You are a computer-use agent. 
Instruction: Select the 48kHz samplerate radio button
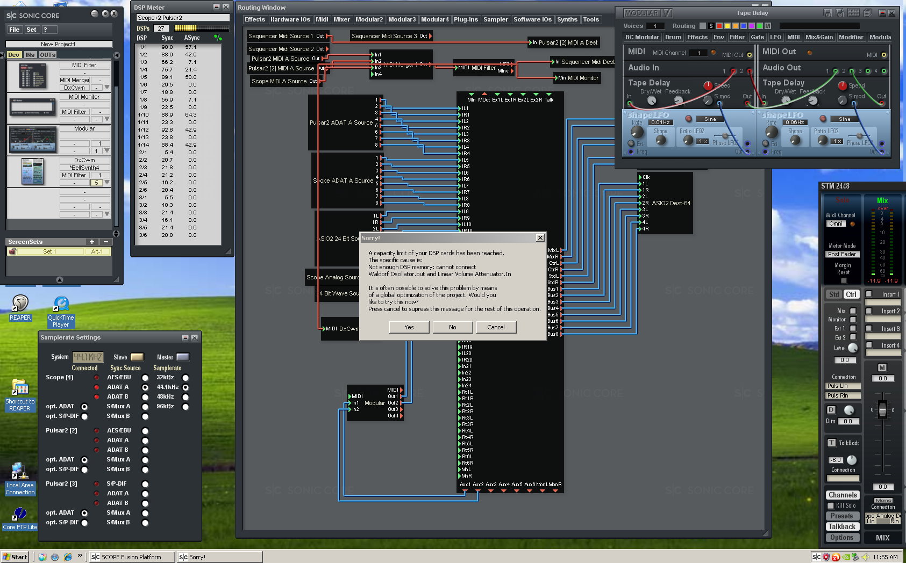tap(186, 397)
